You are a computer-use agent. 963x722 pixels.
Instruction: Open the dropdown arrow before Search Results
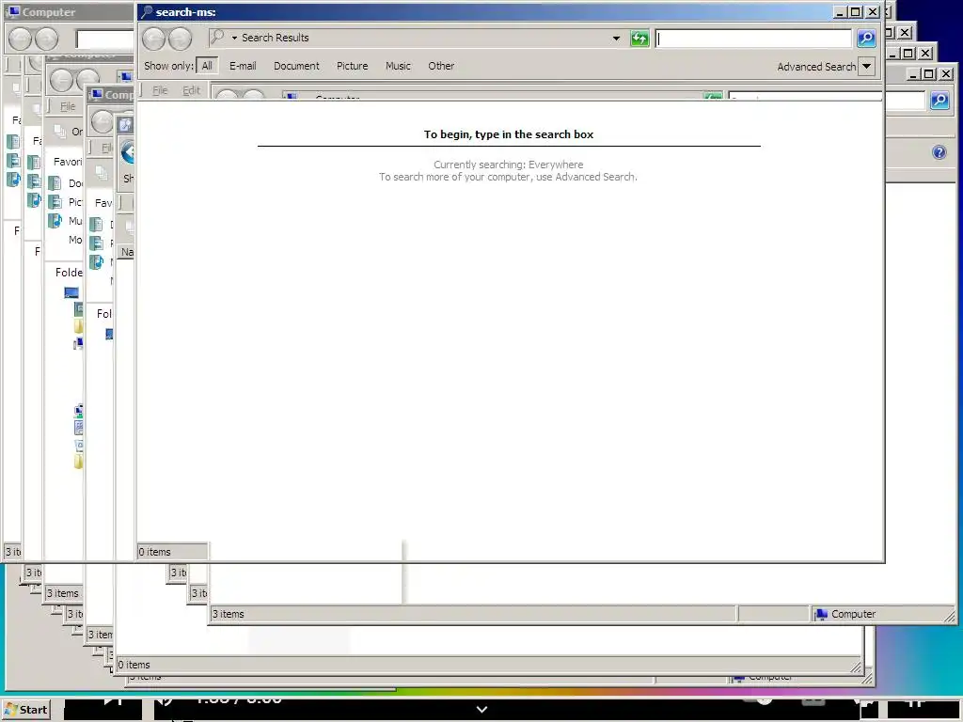(234, 38)
